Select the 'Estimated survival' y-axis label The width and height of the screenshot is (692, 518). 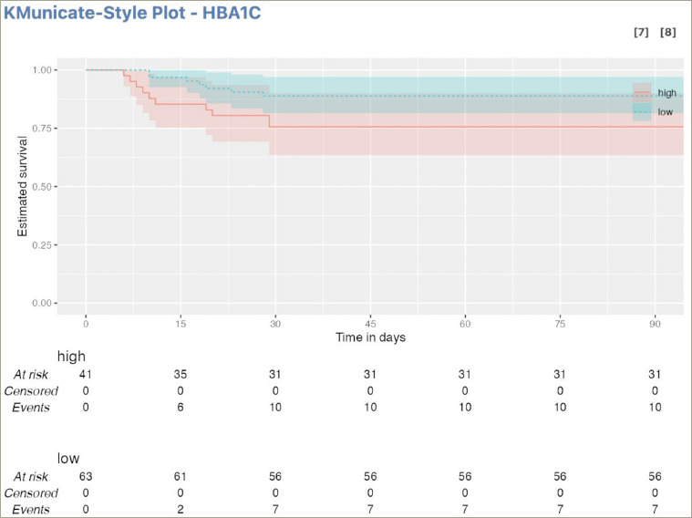click(23, 187)
